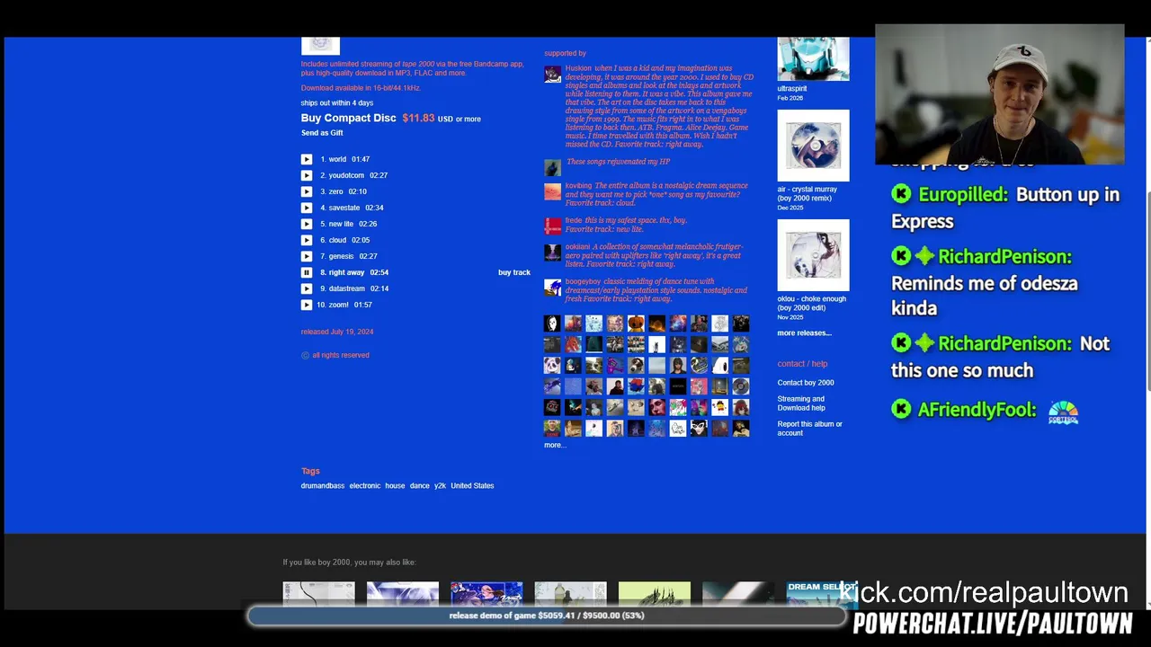Image resolution: width=1151 pixels, height=647 pixels.
Task: Open oklou - choke enough release title
Action: coord(812,303)
